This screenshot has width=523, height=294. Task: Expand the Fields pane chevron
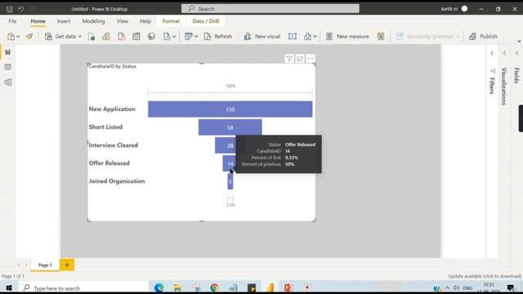(x=516, y=53)
